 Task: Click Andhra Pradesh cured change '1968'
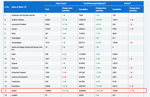[98, 20]
